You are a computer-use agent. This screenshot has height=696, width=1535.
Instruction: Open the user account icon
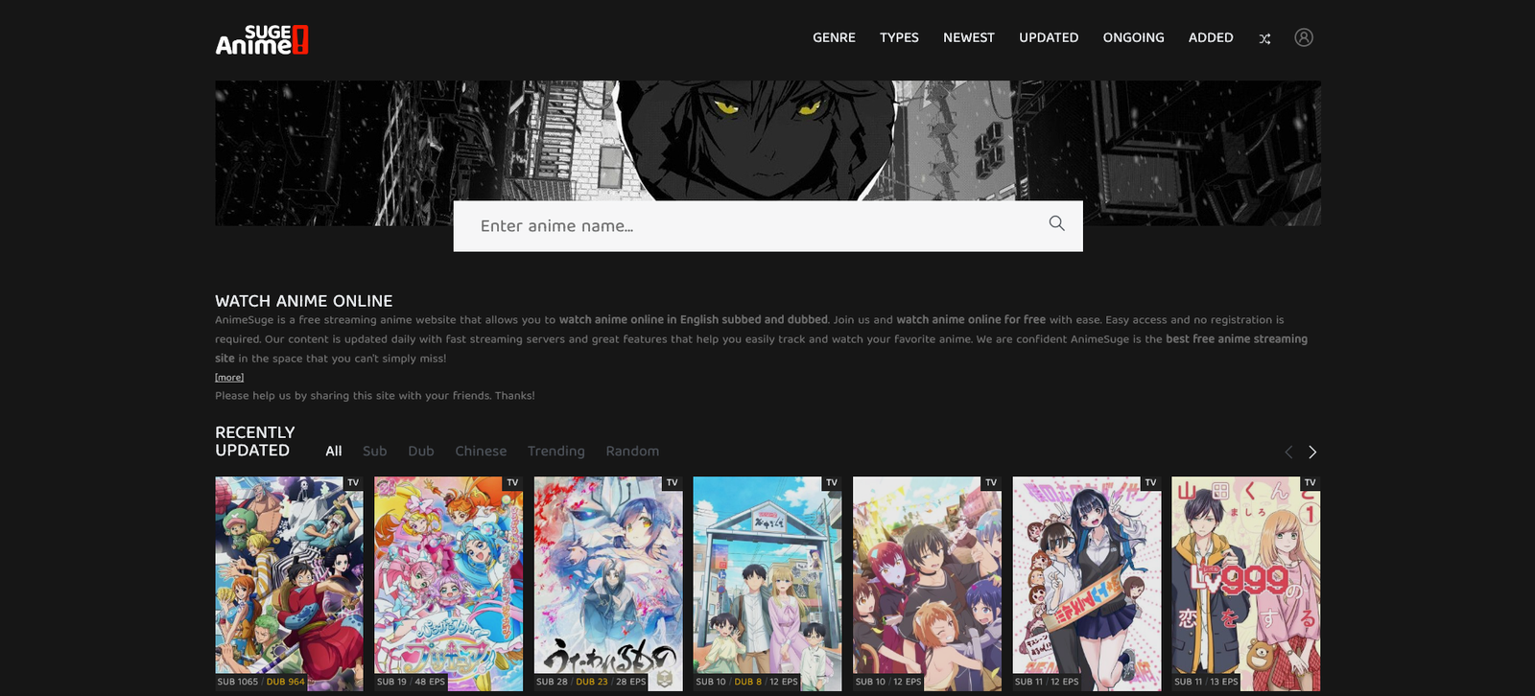(x=1303, y=37)
